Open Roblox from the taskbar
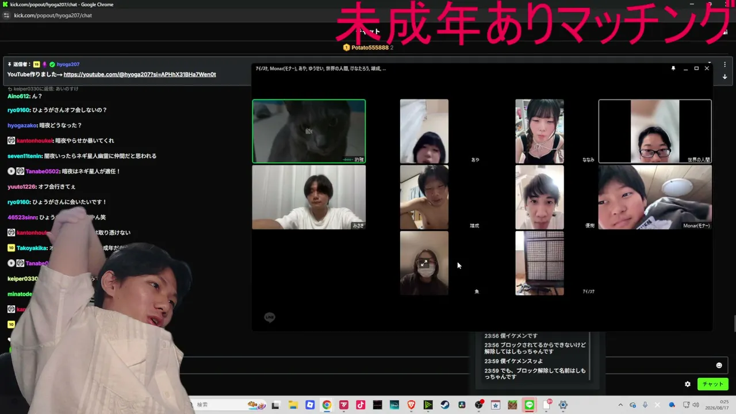 point(310,405)
